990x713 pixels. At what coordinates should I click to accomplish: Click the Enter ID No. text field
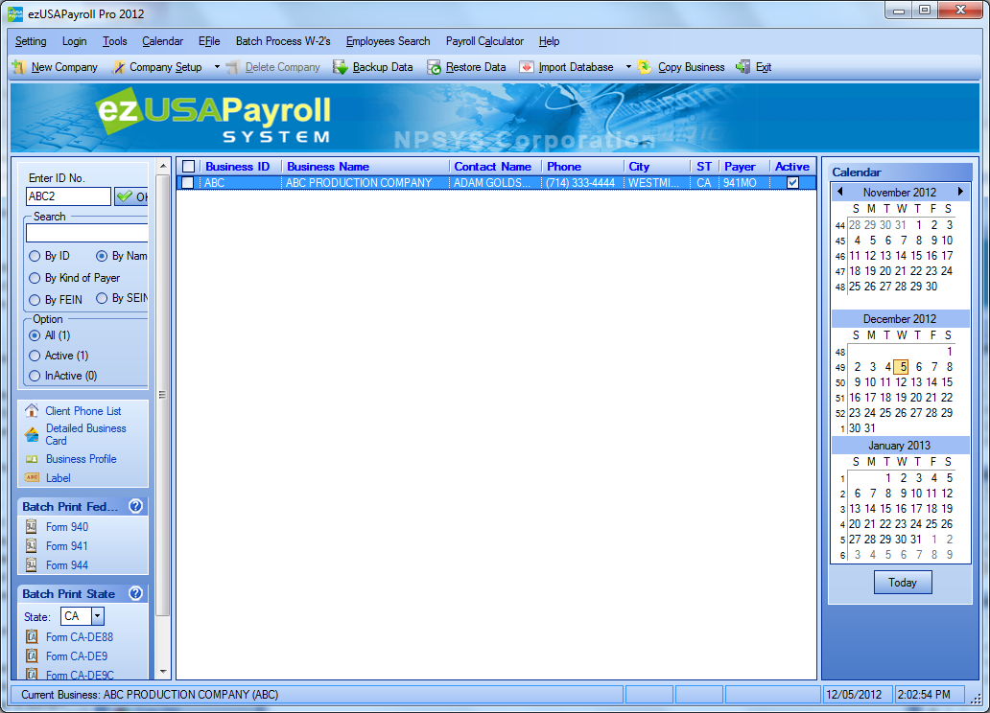(68, 196)
